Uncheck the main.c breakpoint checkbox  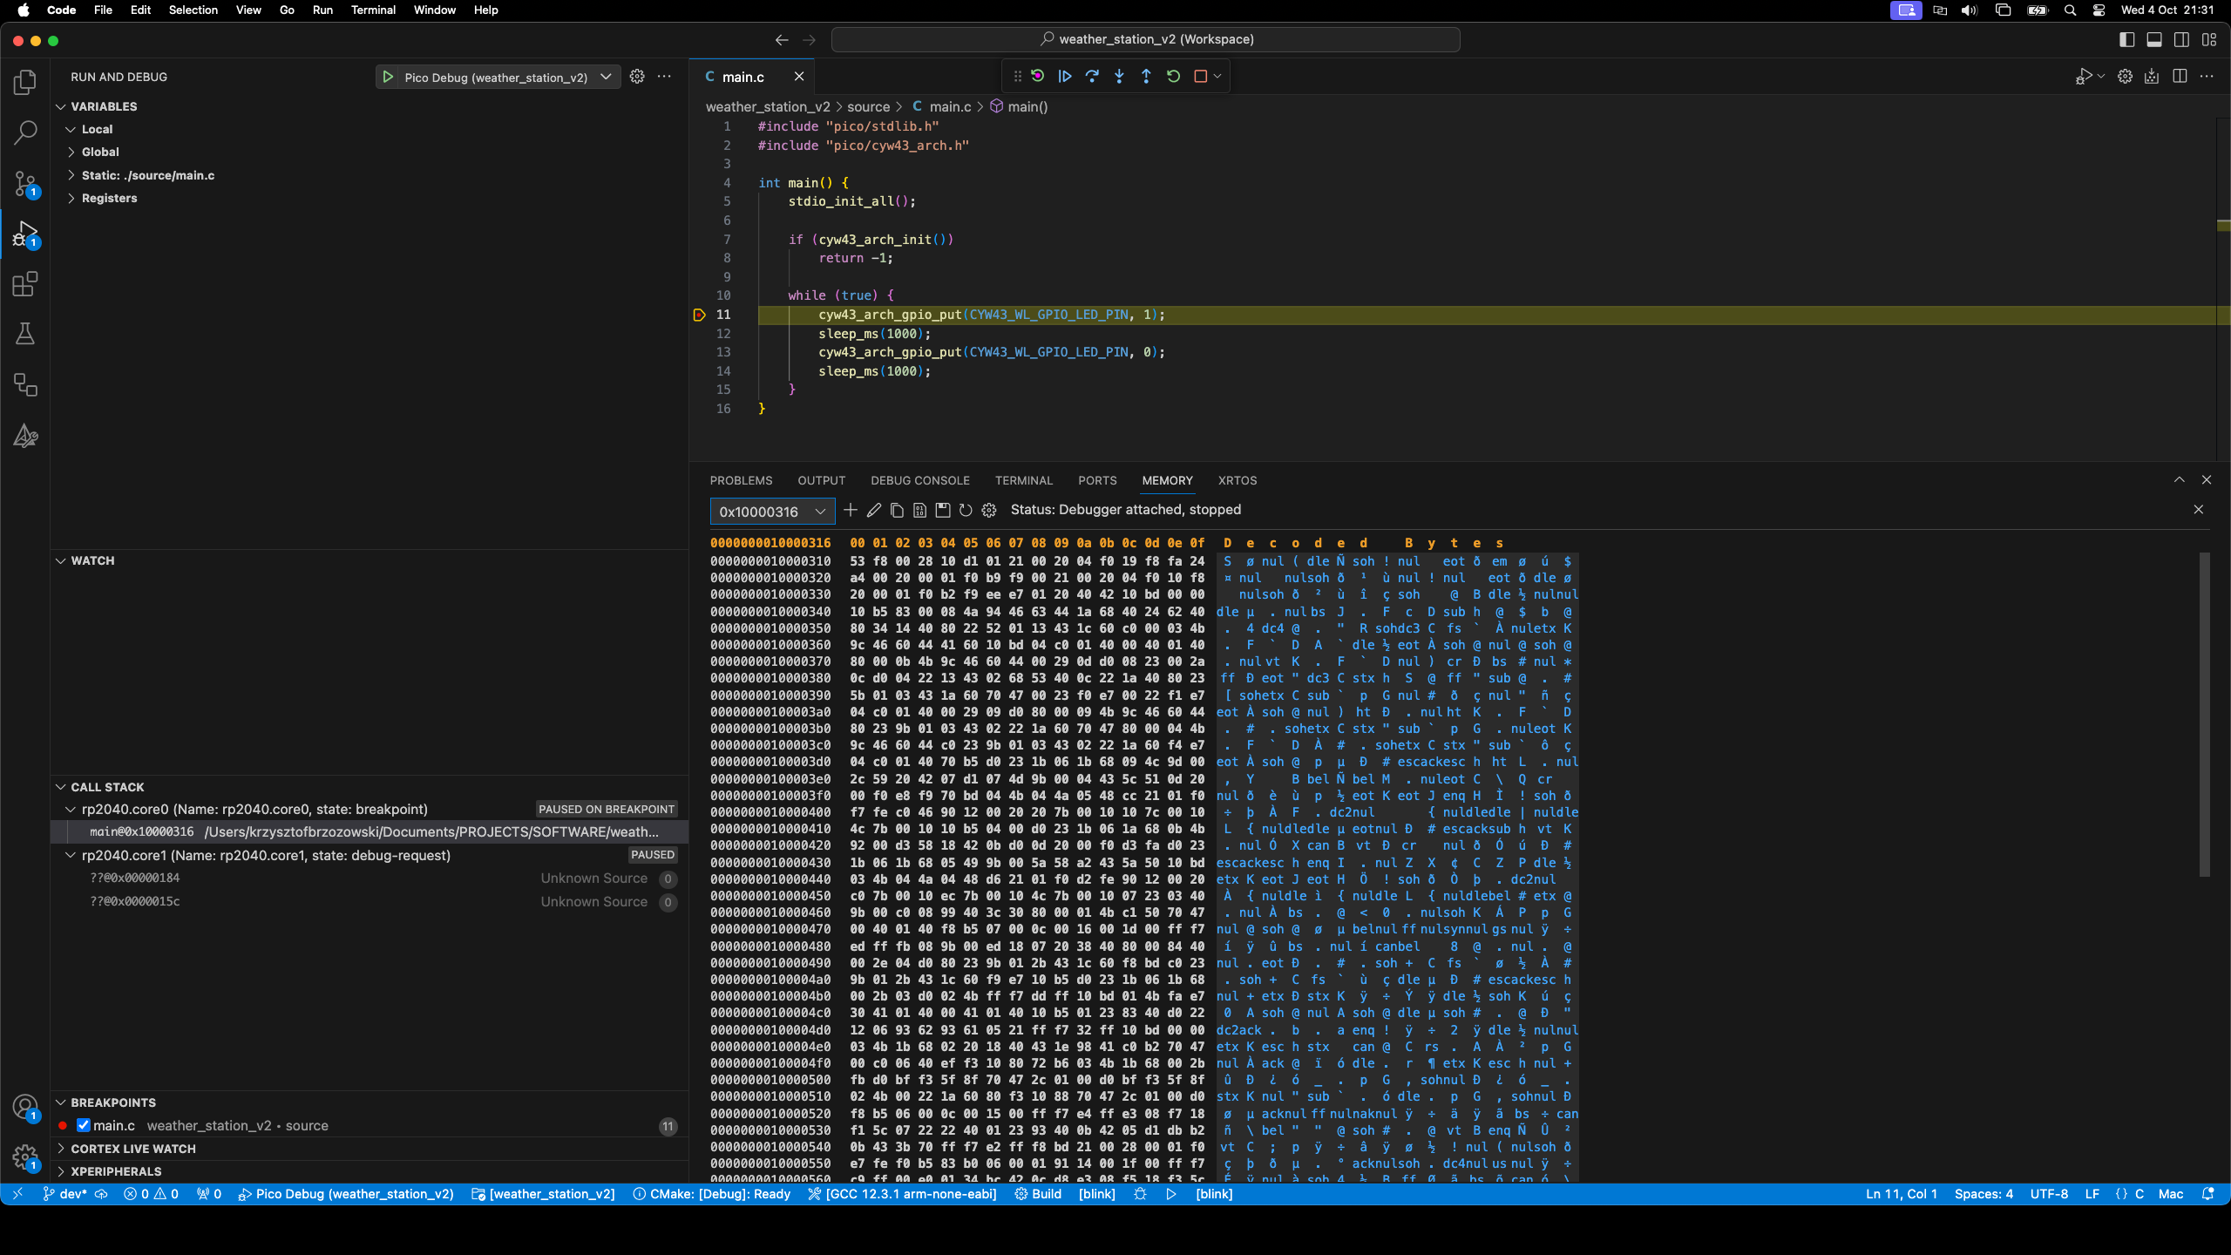coord(84,1125)
